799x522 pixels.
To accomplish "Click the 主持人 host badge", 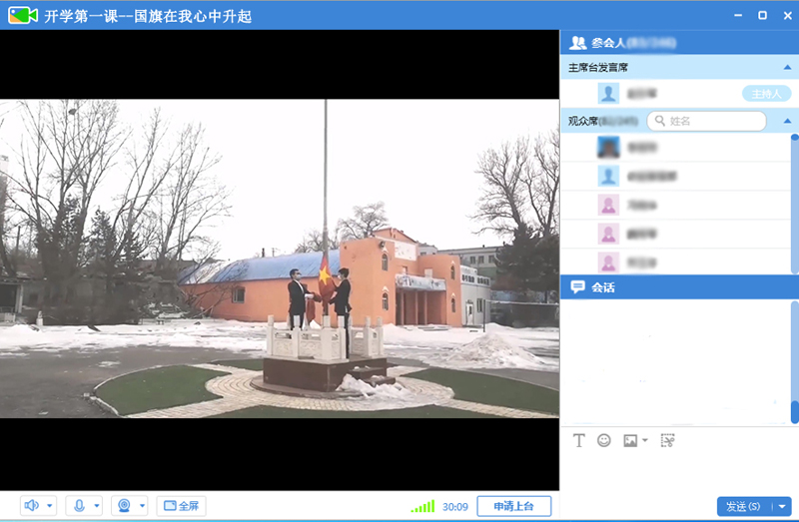I will [x=766, y=94].
